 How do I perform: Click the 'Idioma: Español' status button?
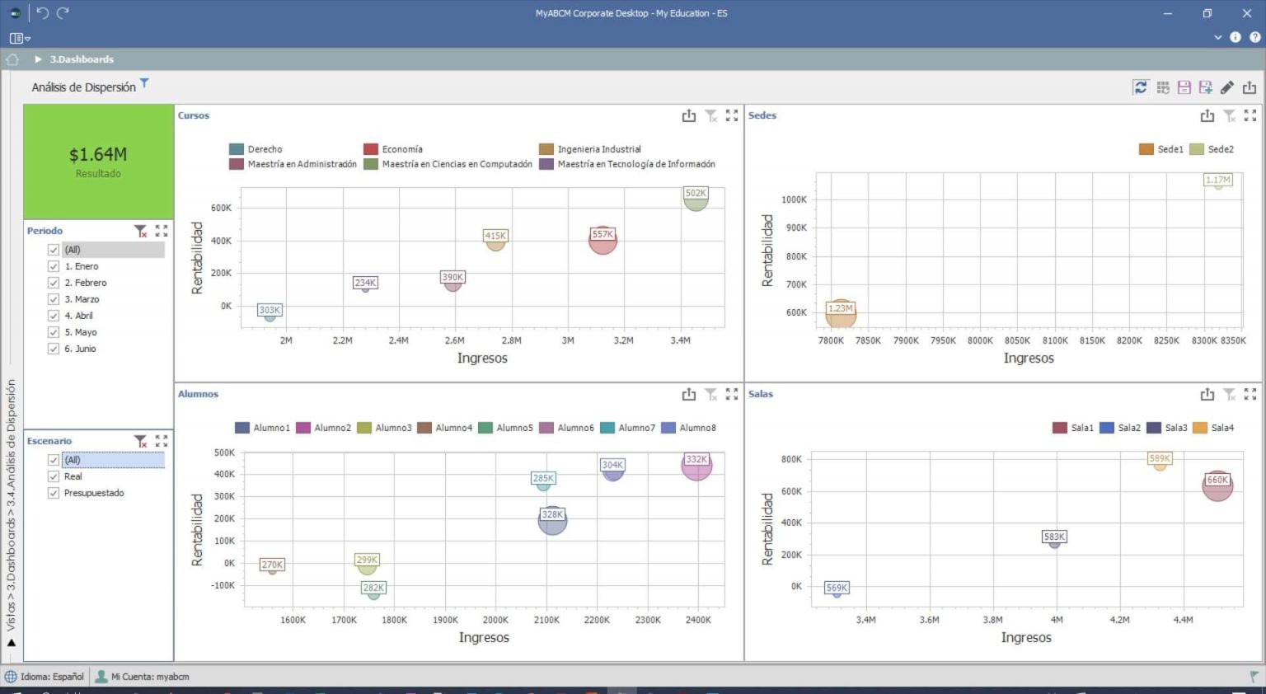45,677
